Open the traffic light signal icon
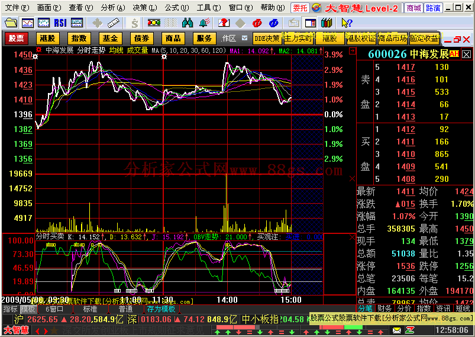475x337 pixels. click(154, 23)
